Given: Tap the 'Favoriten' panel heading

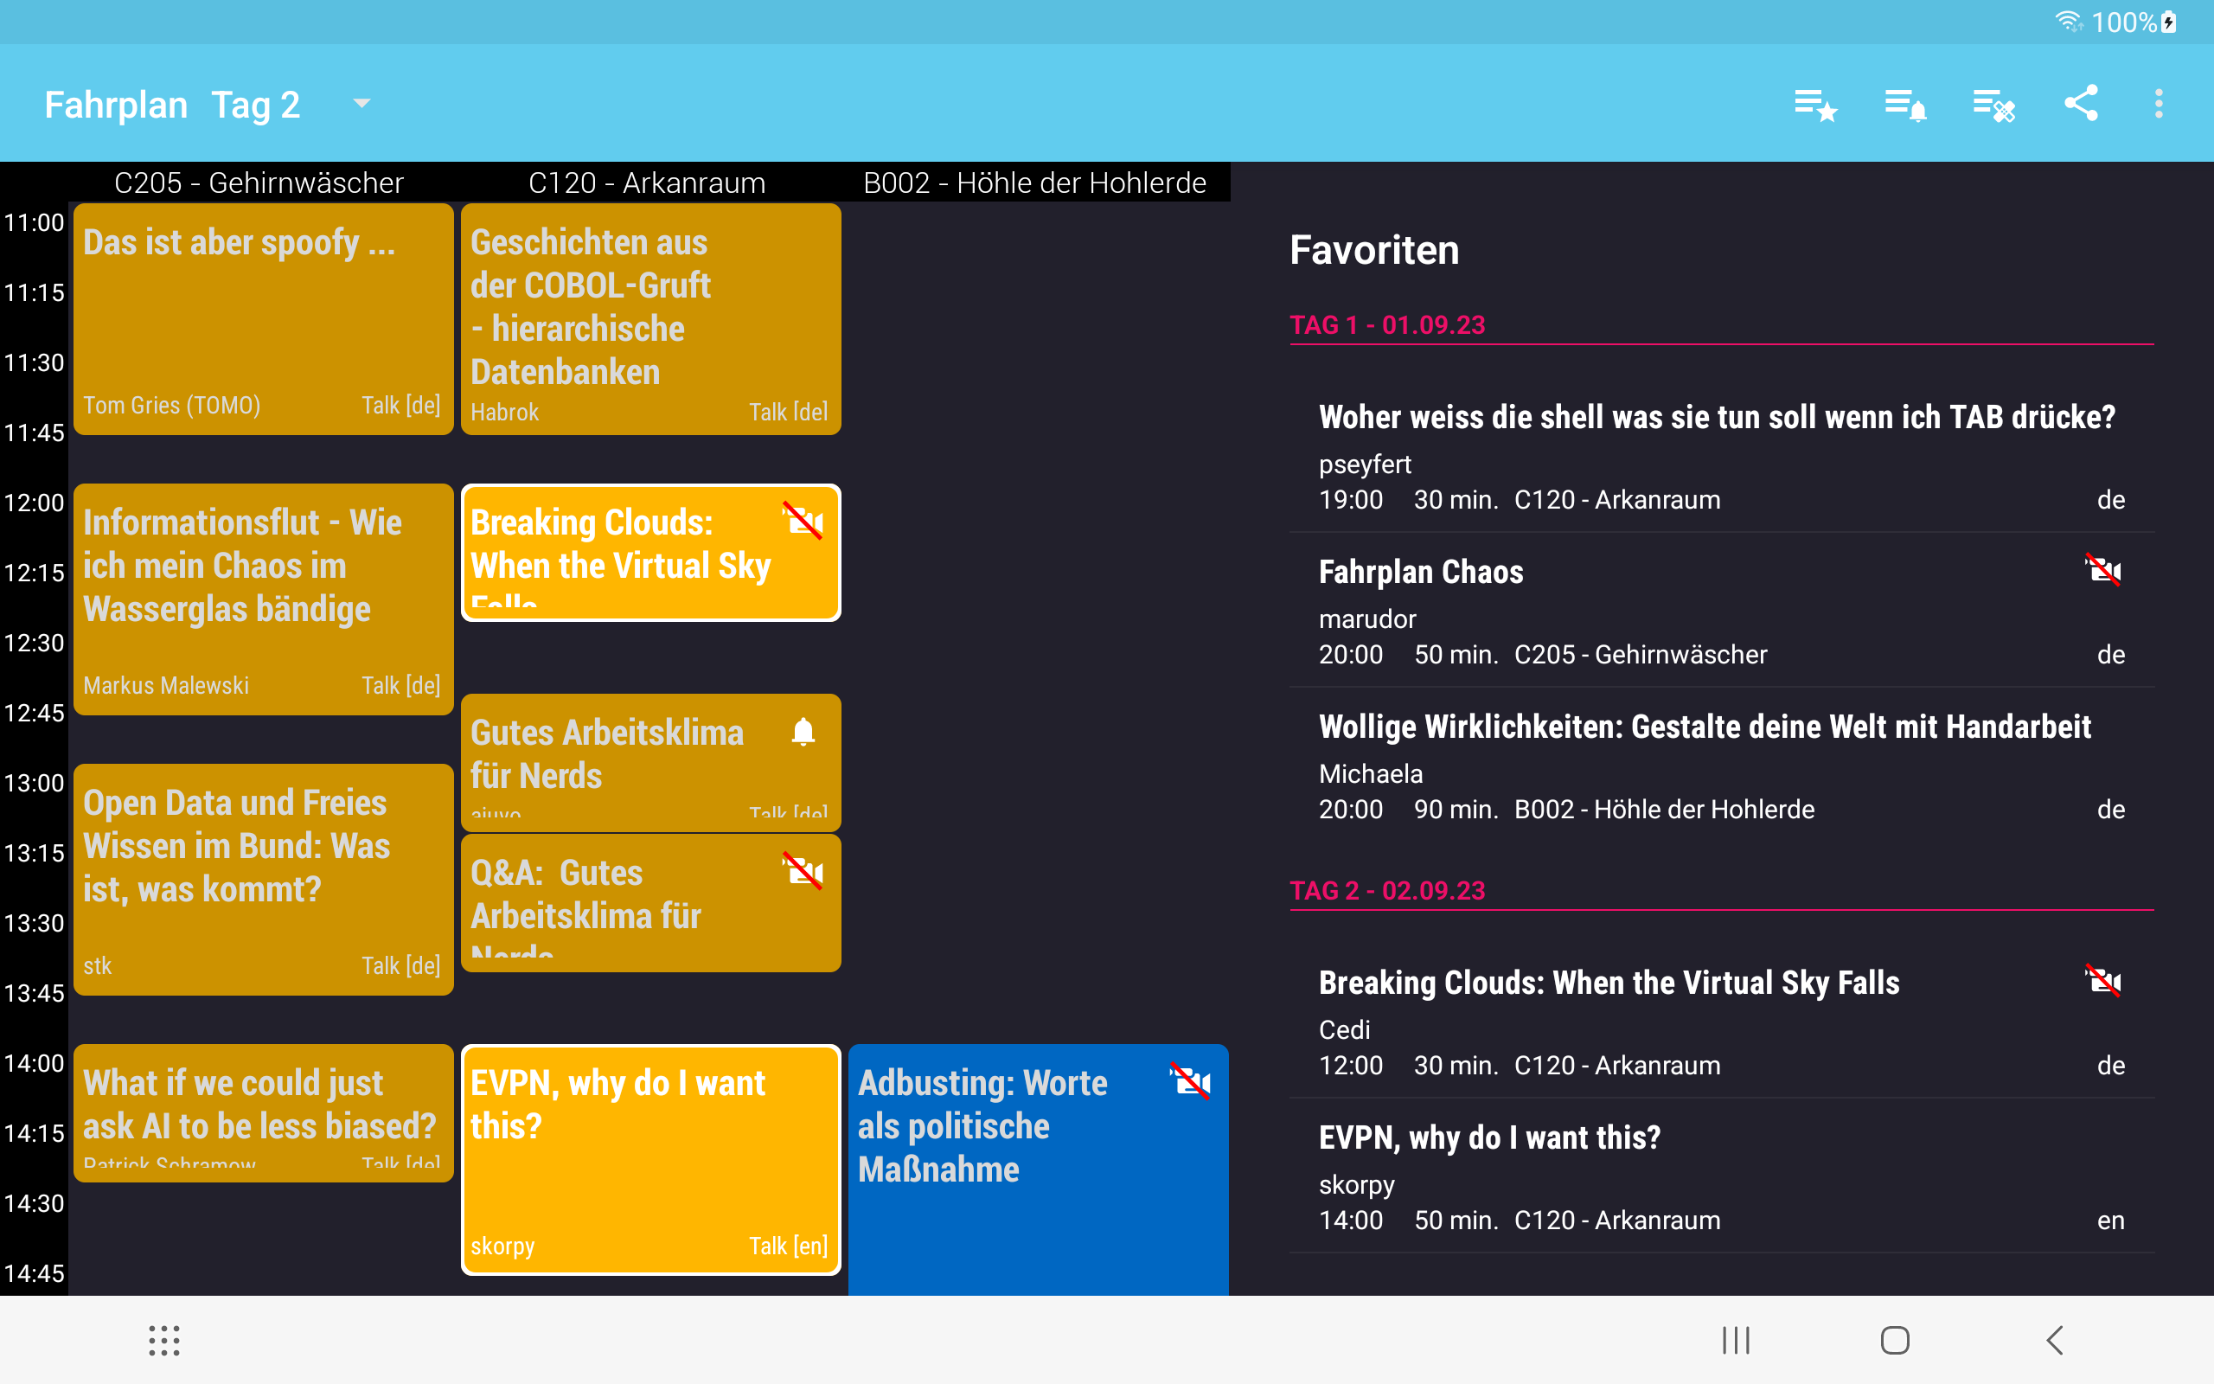Looking at the screenshot, I should pyautogui.click(x=1374, y=250).
